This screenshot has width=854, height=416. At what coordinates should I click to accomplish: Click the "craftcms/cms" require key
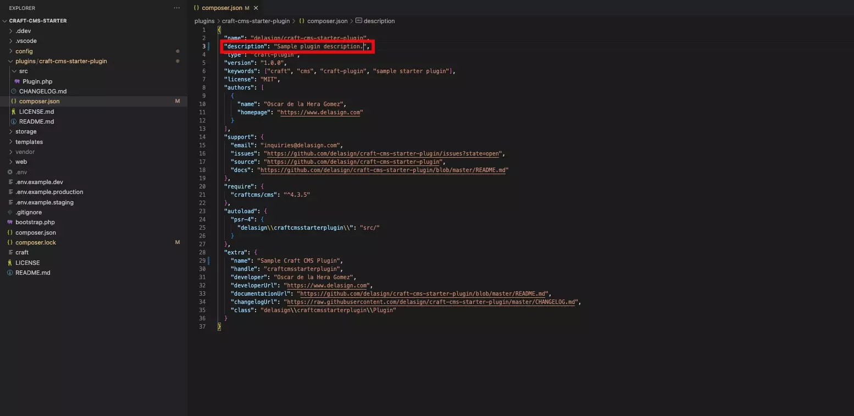[254, 195]
